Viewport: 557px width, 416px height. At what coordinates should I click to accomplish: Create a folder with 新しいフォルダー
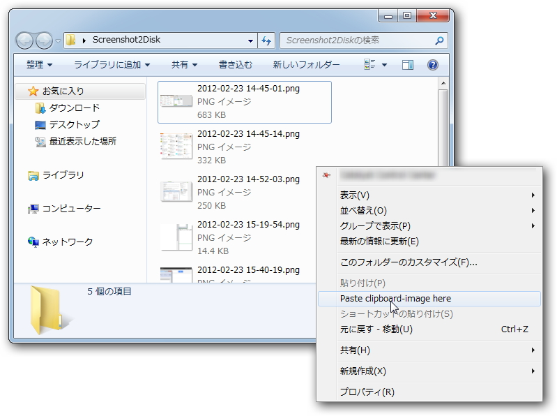click(x=306, y=65)
